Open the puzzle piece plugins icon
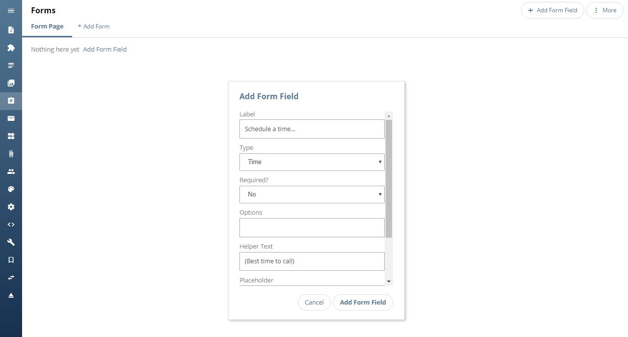 pyautogui.click(x=11, y=48)
